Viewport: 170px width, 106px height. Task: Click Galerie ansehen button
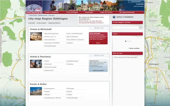[x=98, y=70]
